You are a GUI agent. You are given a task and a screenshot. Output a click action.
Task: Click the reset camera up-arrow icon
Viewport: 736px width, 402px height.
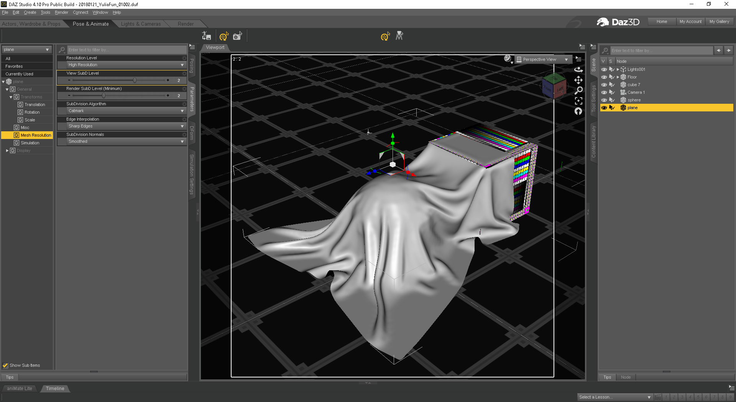578,111
